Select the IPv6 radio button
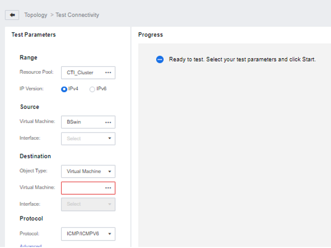331x248 pixels. coord(92,89)
